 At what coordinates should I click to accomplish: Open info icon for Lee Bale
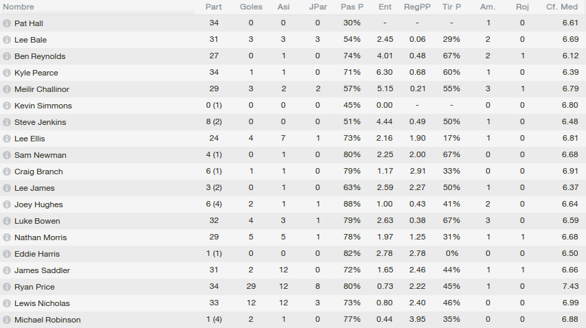tap(6, 40)
